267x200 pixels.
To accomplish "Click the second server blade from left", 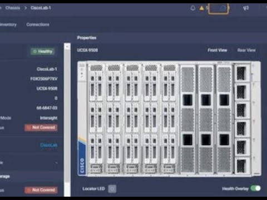I will coord(114,119).
